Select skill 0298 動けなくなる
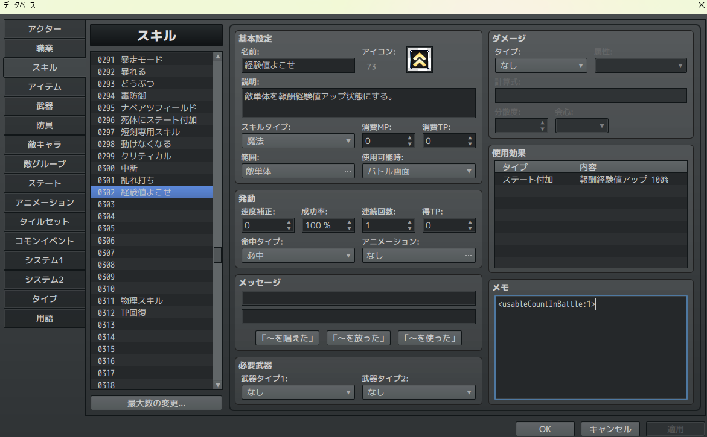The height and width of the screenshot is (437, 707). coord(152,144)
